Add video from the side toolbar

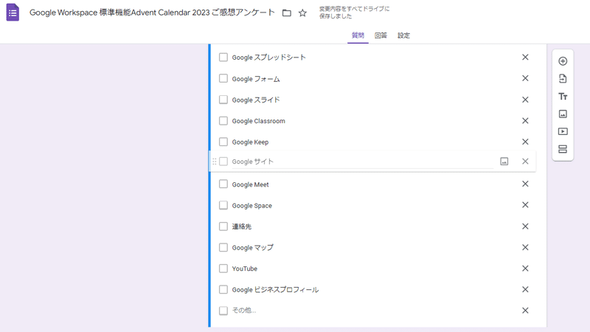pos(563,131)
